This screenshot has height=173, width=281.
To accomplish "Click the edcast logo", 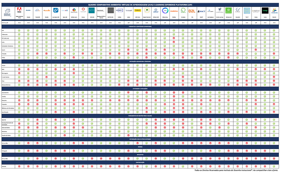I will point(129,11).
